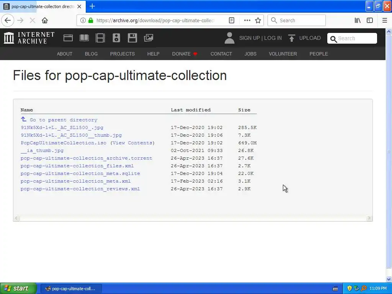Click SIGN UP link

click(x=249, y=38)
